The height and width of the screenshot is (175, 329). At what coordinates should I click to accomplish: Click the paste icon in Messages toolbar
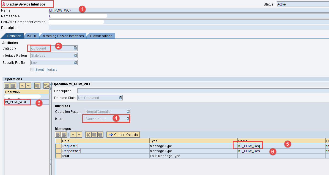click(x=100, y=135)
